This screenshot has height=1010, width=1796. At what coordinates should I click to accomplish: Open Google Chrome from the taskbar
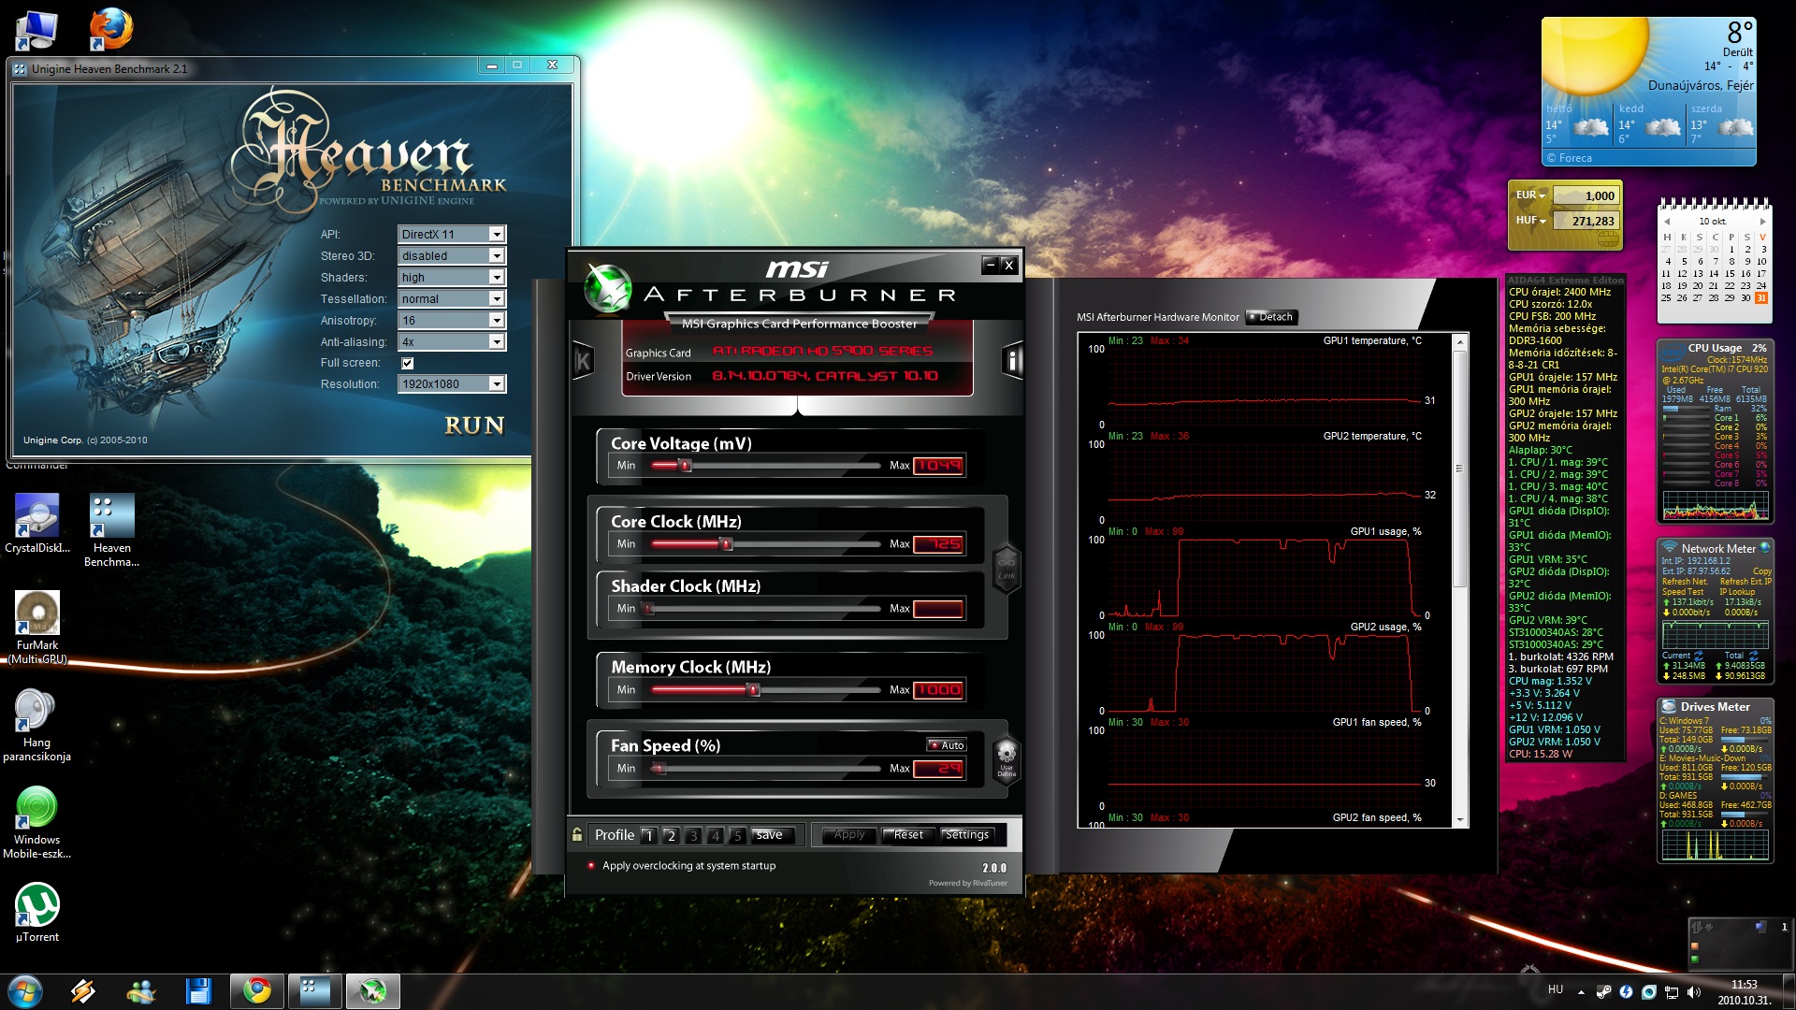tap(257, 991)
